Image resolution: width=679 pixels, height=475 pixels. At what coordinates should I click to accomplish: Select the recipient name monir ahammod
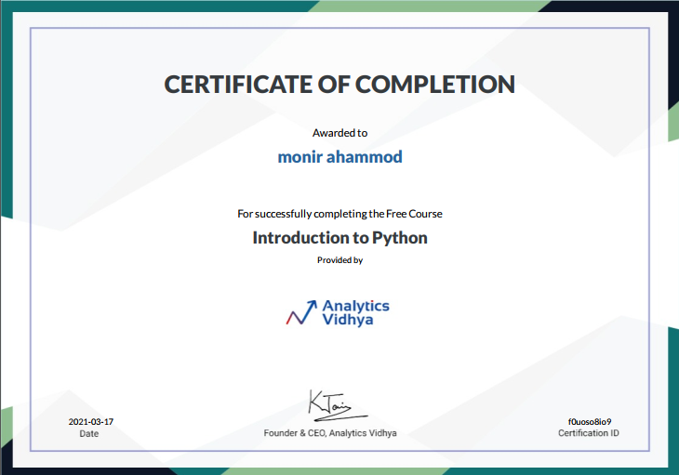tap(339, 157)
